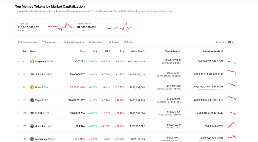Image resolution: width=258 pixels, height=142 pixels.
Task: Click the dogwifhat coin logo
Action: (x=32, y=126)
